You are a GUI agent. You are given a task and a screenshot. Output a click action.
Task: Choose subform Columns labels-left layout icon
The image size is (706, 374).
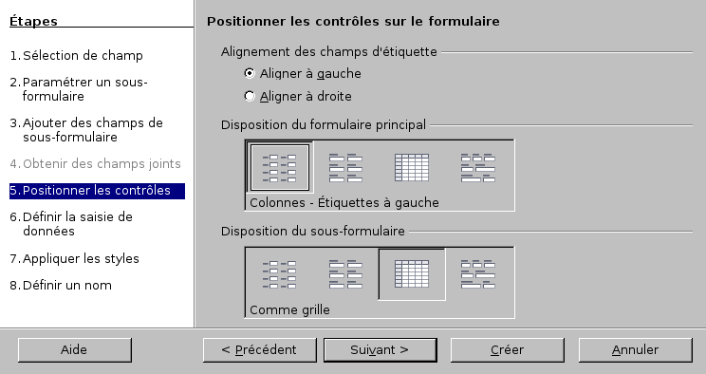click(x=280, y=274)
